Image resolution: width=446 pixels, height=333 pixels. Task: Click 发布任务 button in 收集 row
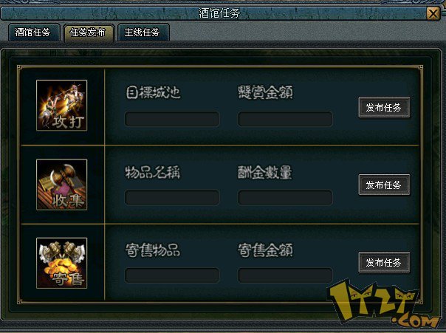click(x=384, y=185)
